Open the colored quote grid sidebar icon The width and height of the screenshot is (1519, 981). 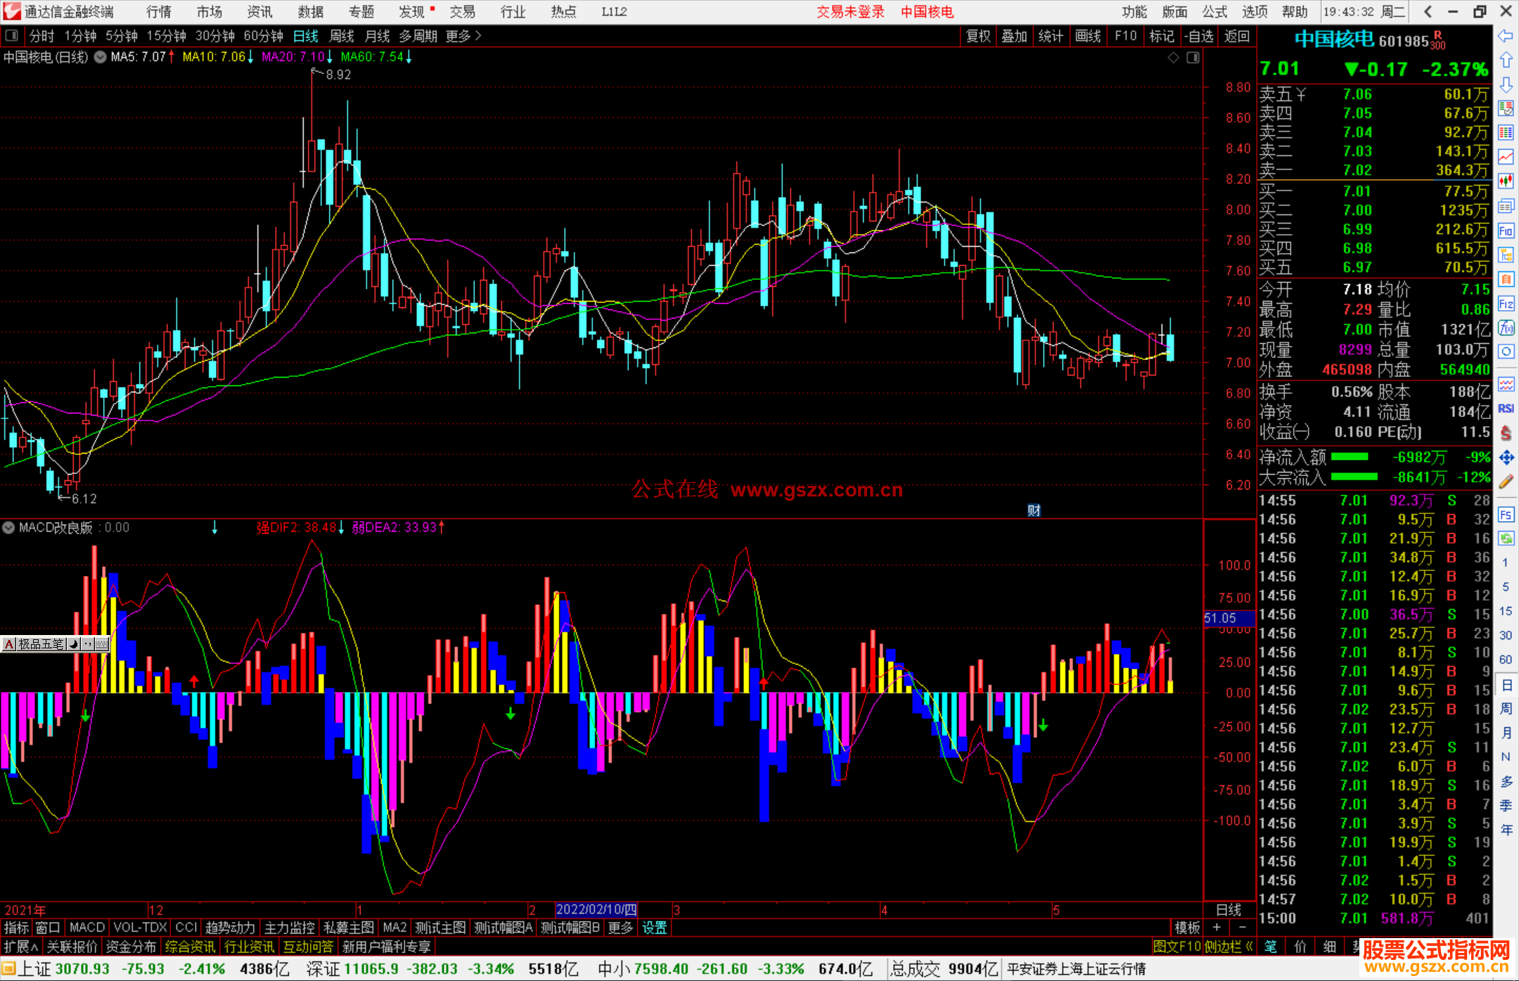1506,132
